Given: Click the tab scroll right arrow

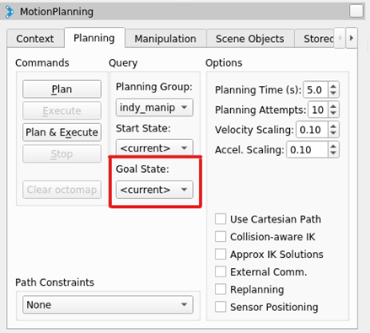Looking at the screenshot, I should tap(351, 38).
